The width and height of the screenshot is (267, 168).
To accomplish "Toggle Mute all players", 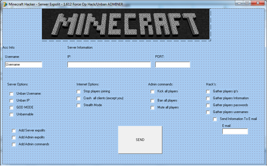I will click(x=152, y=108).
